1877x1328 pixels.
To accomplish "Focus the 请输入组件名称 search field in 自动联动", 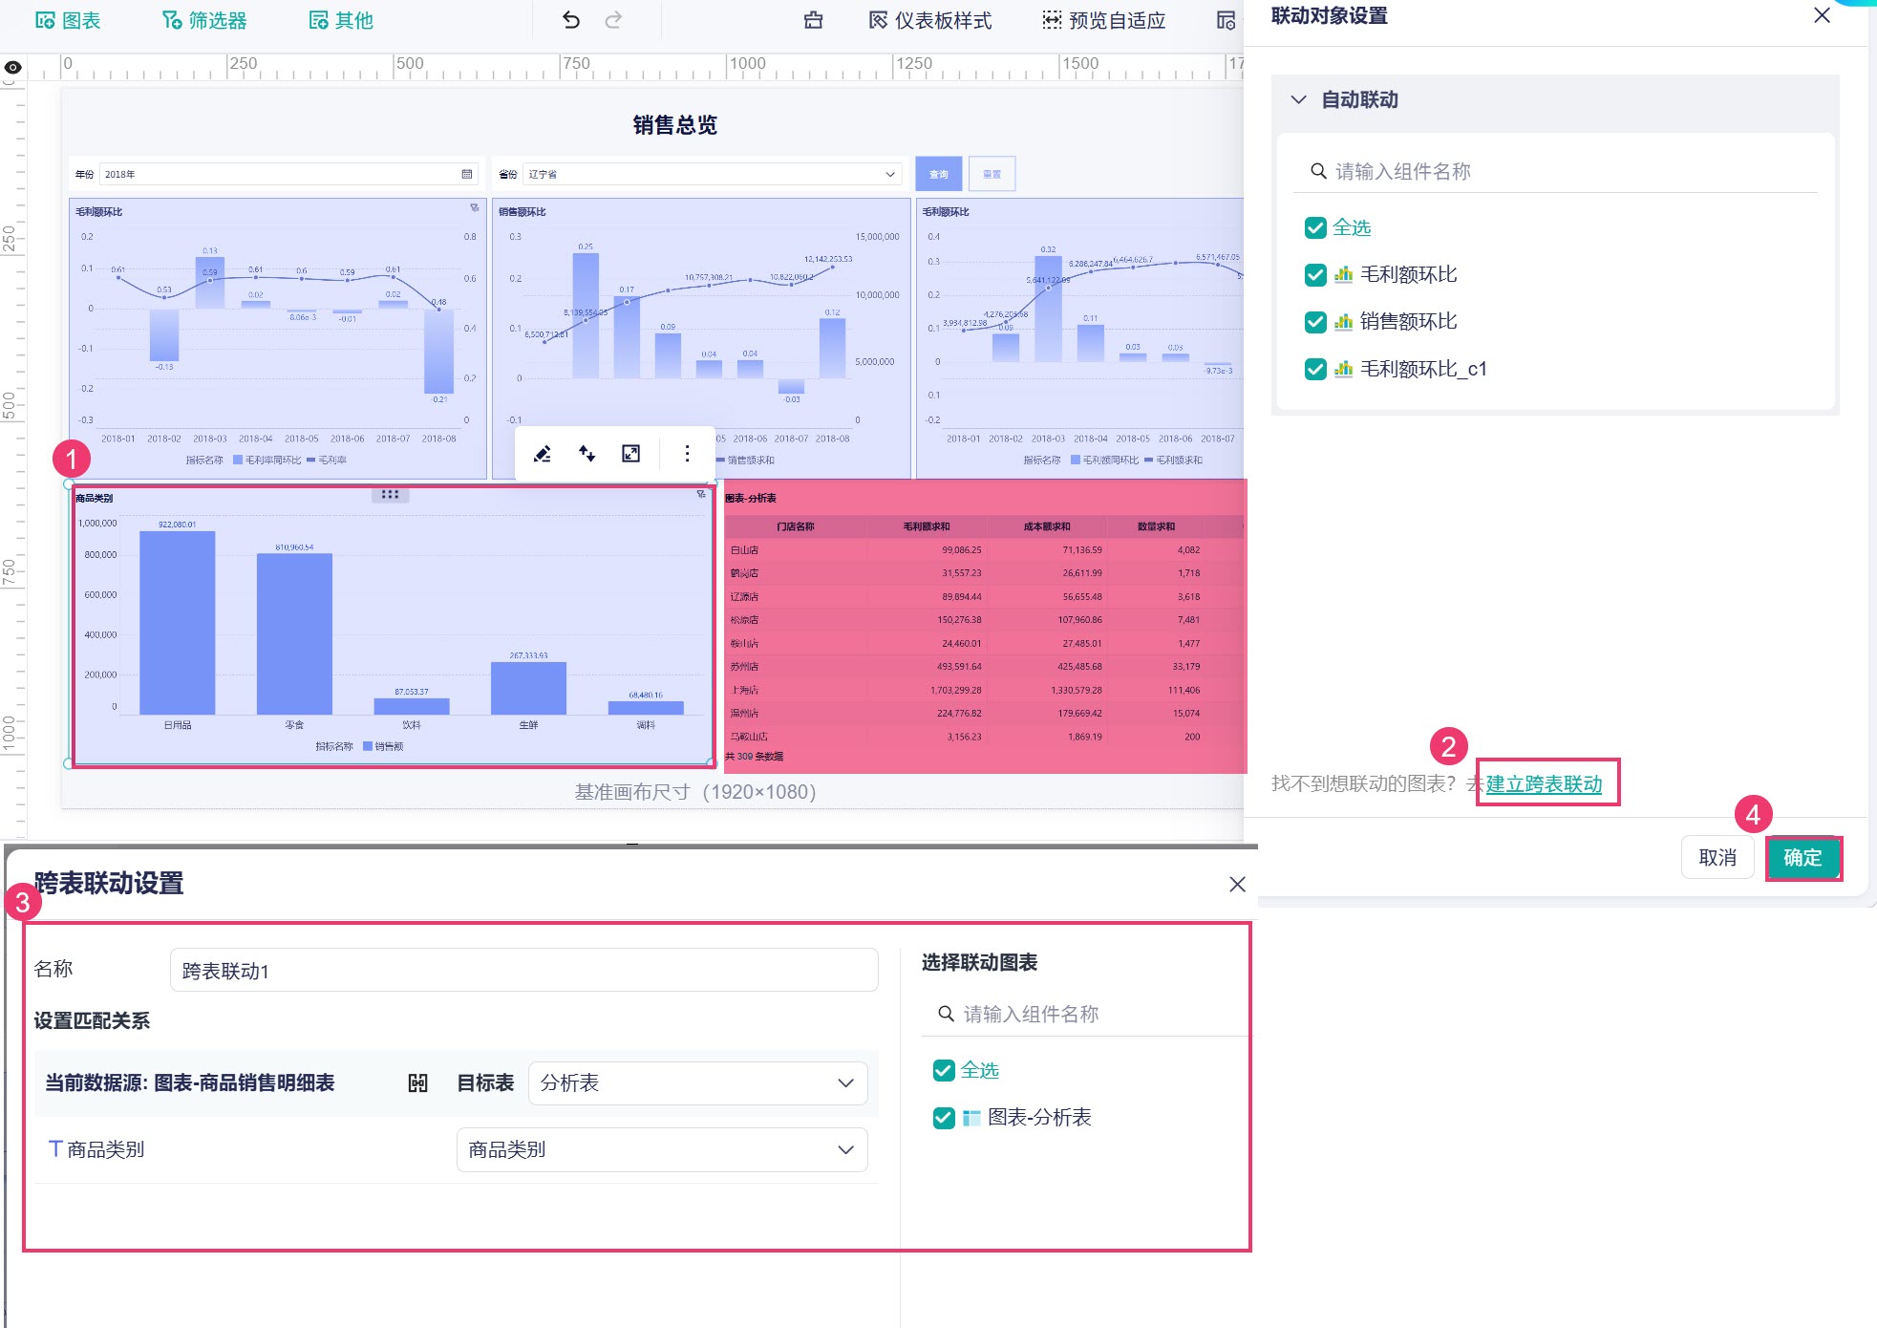I will click(1555, 171).
